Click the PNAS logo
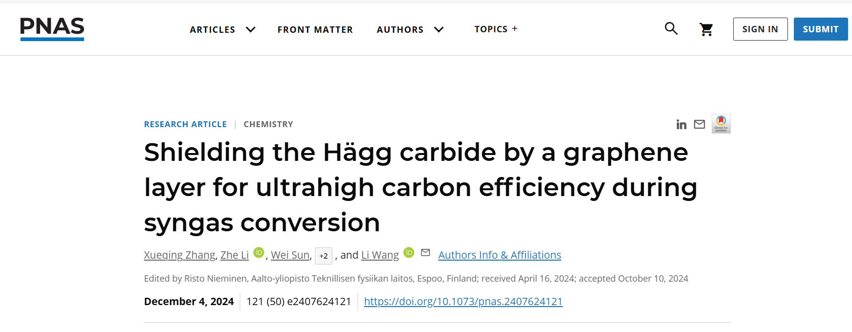Image resolution: width=852 pixels, height=332 pixels. pos(52,29)
